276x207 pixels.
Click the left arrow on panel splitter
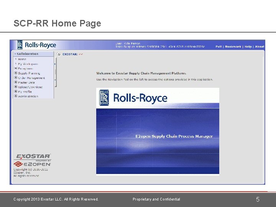tap(55, 80)
